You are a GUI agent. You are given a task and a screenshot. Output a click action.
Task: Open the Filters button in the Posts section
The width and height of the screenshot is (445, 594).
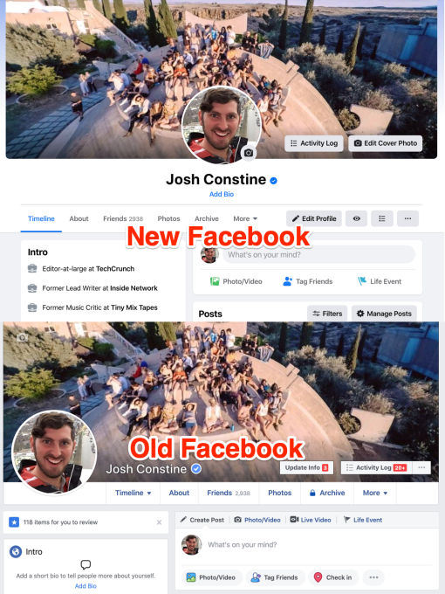click(x=327, y=314)
